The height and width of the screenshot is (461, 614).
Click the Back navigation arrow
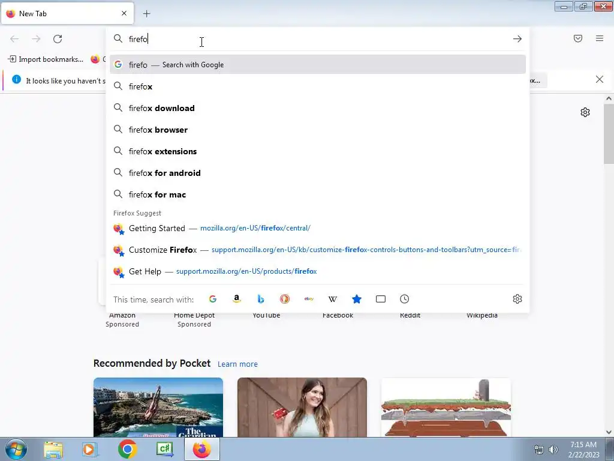(14, 39)
